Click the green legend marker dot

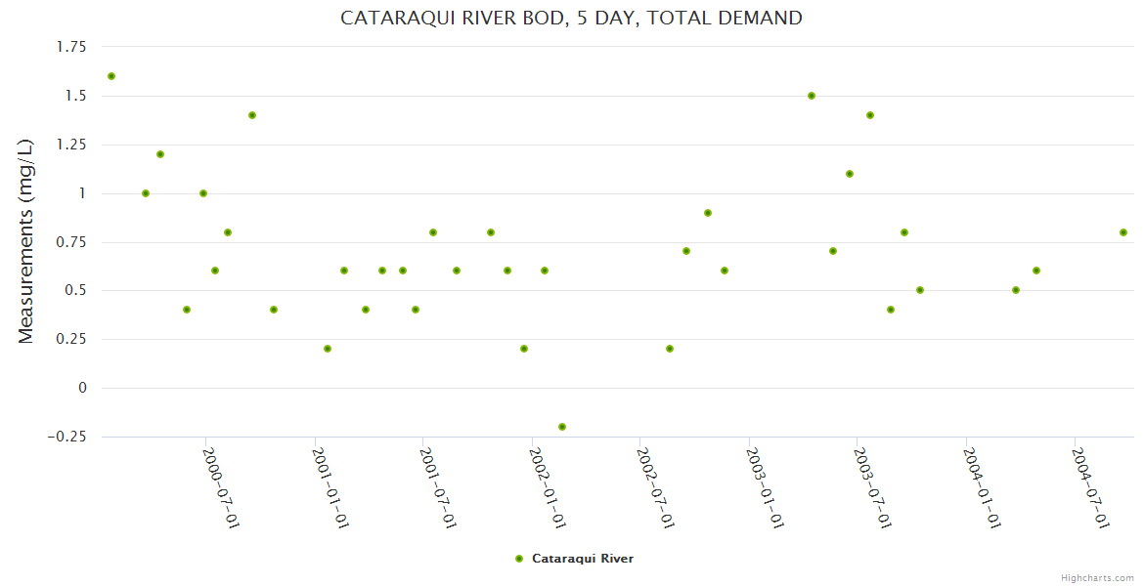(x=519, y=559)
